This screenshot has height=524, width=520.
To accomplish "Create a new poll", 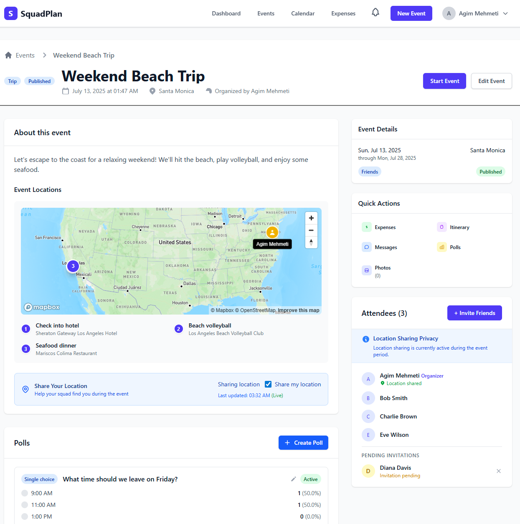I will 303,443.
